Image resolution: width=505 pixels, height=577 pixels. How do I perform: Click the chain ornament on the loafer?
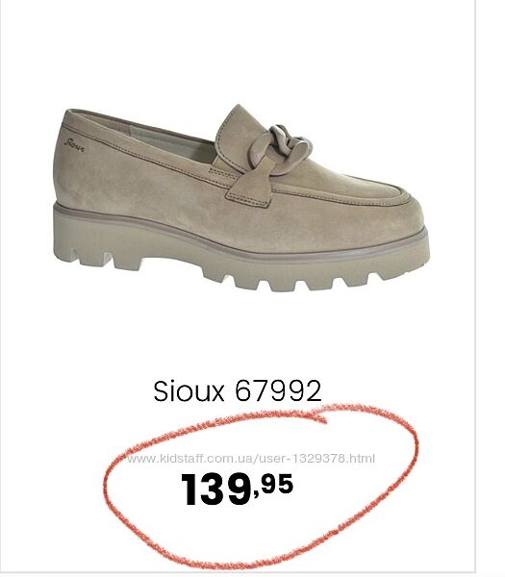(x=286, y=147)
